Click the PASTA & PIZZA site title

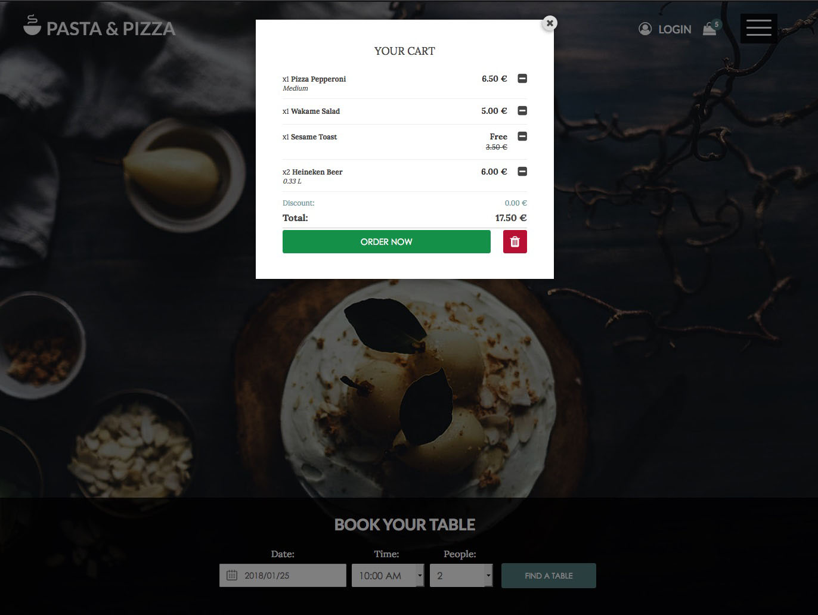point(111,29)
